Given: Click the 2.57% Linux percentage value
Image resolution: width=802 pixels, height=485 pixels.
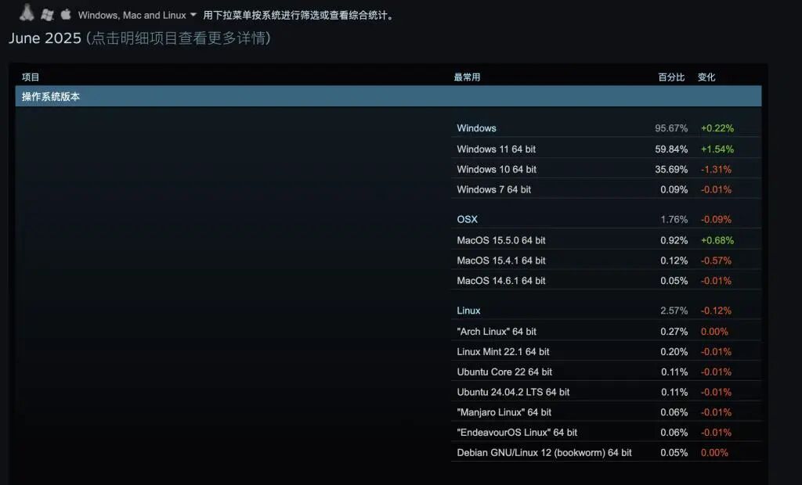Looking at the screenshot, I should point(674,311).
